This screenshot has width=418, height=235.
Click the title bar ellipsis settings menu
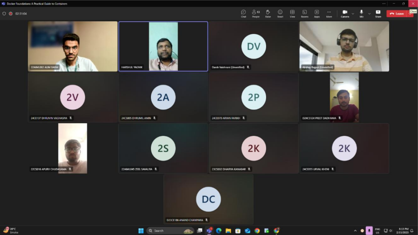coord(384,3)
